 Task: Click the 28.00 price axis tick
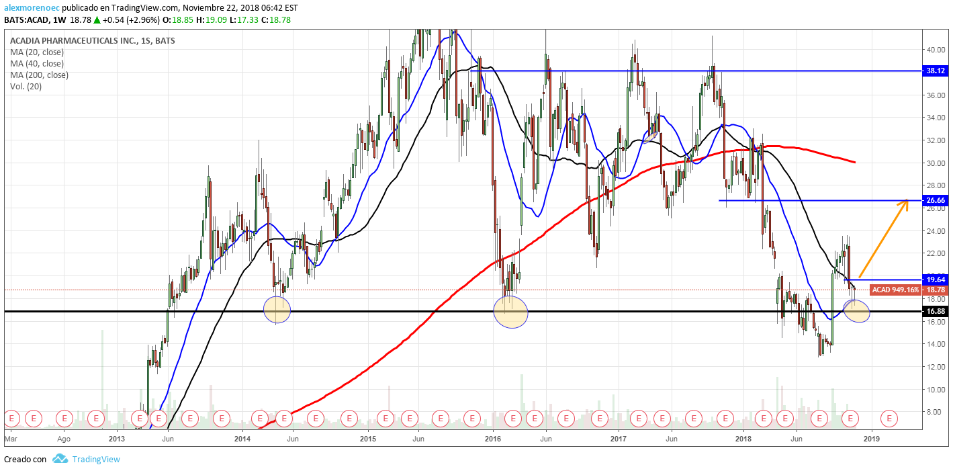click(x=936, y=185)
